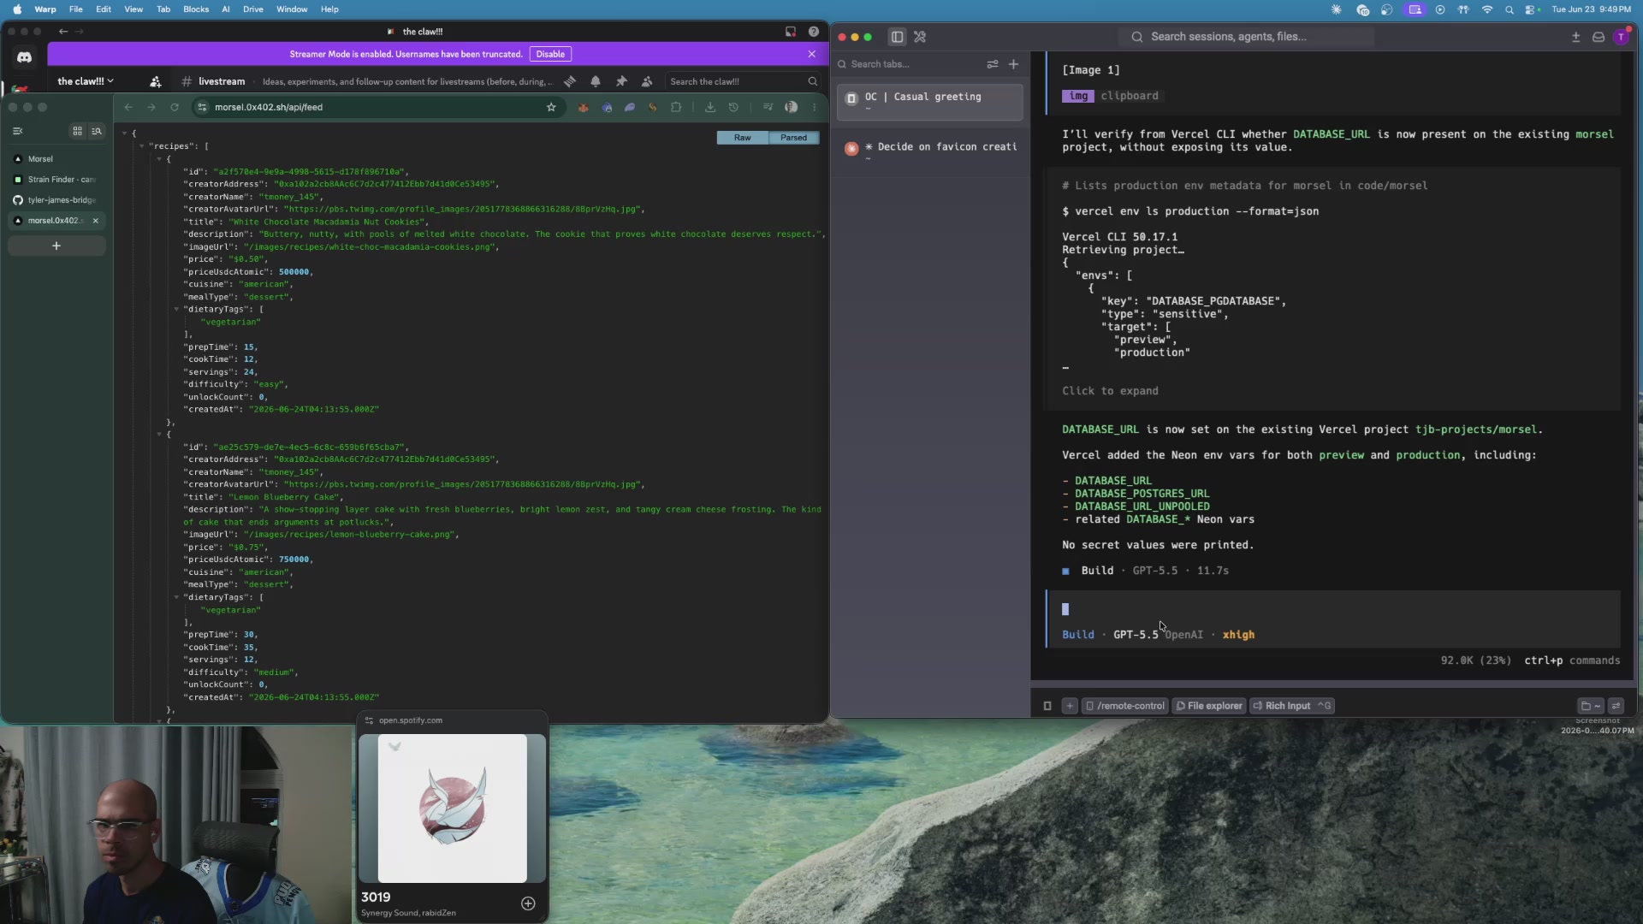1643x924 pixels.
Task: Open macOS Spotlight search icon
Action: click(x=1510, y=9)
